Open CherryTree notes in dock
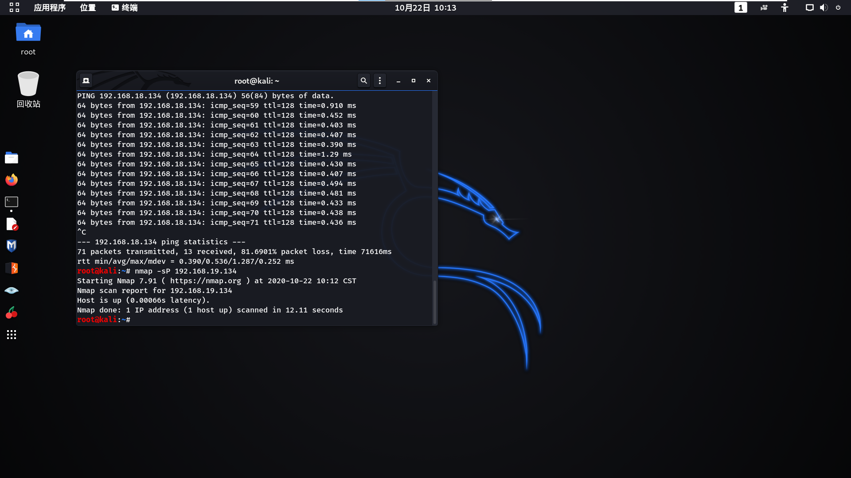Screen dimensions: 851x478 tap(12, 312)
